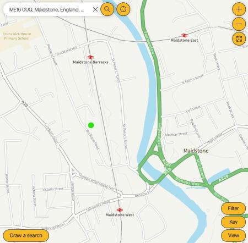Viewport: 248px width, 243px height.
Task: Click the Maidstone Barracks station icon
Action: pyautogui.click(x=90, y=57)
